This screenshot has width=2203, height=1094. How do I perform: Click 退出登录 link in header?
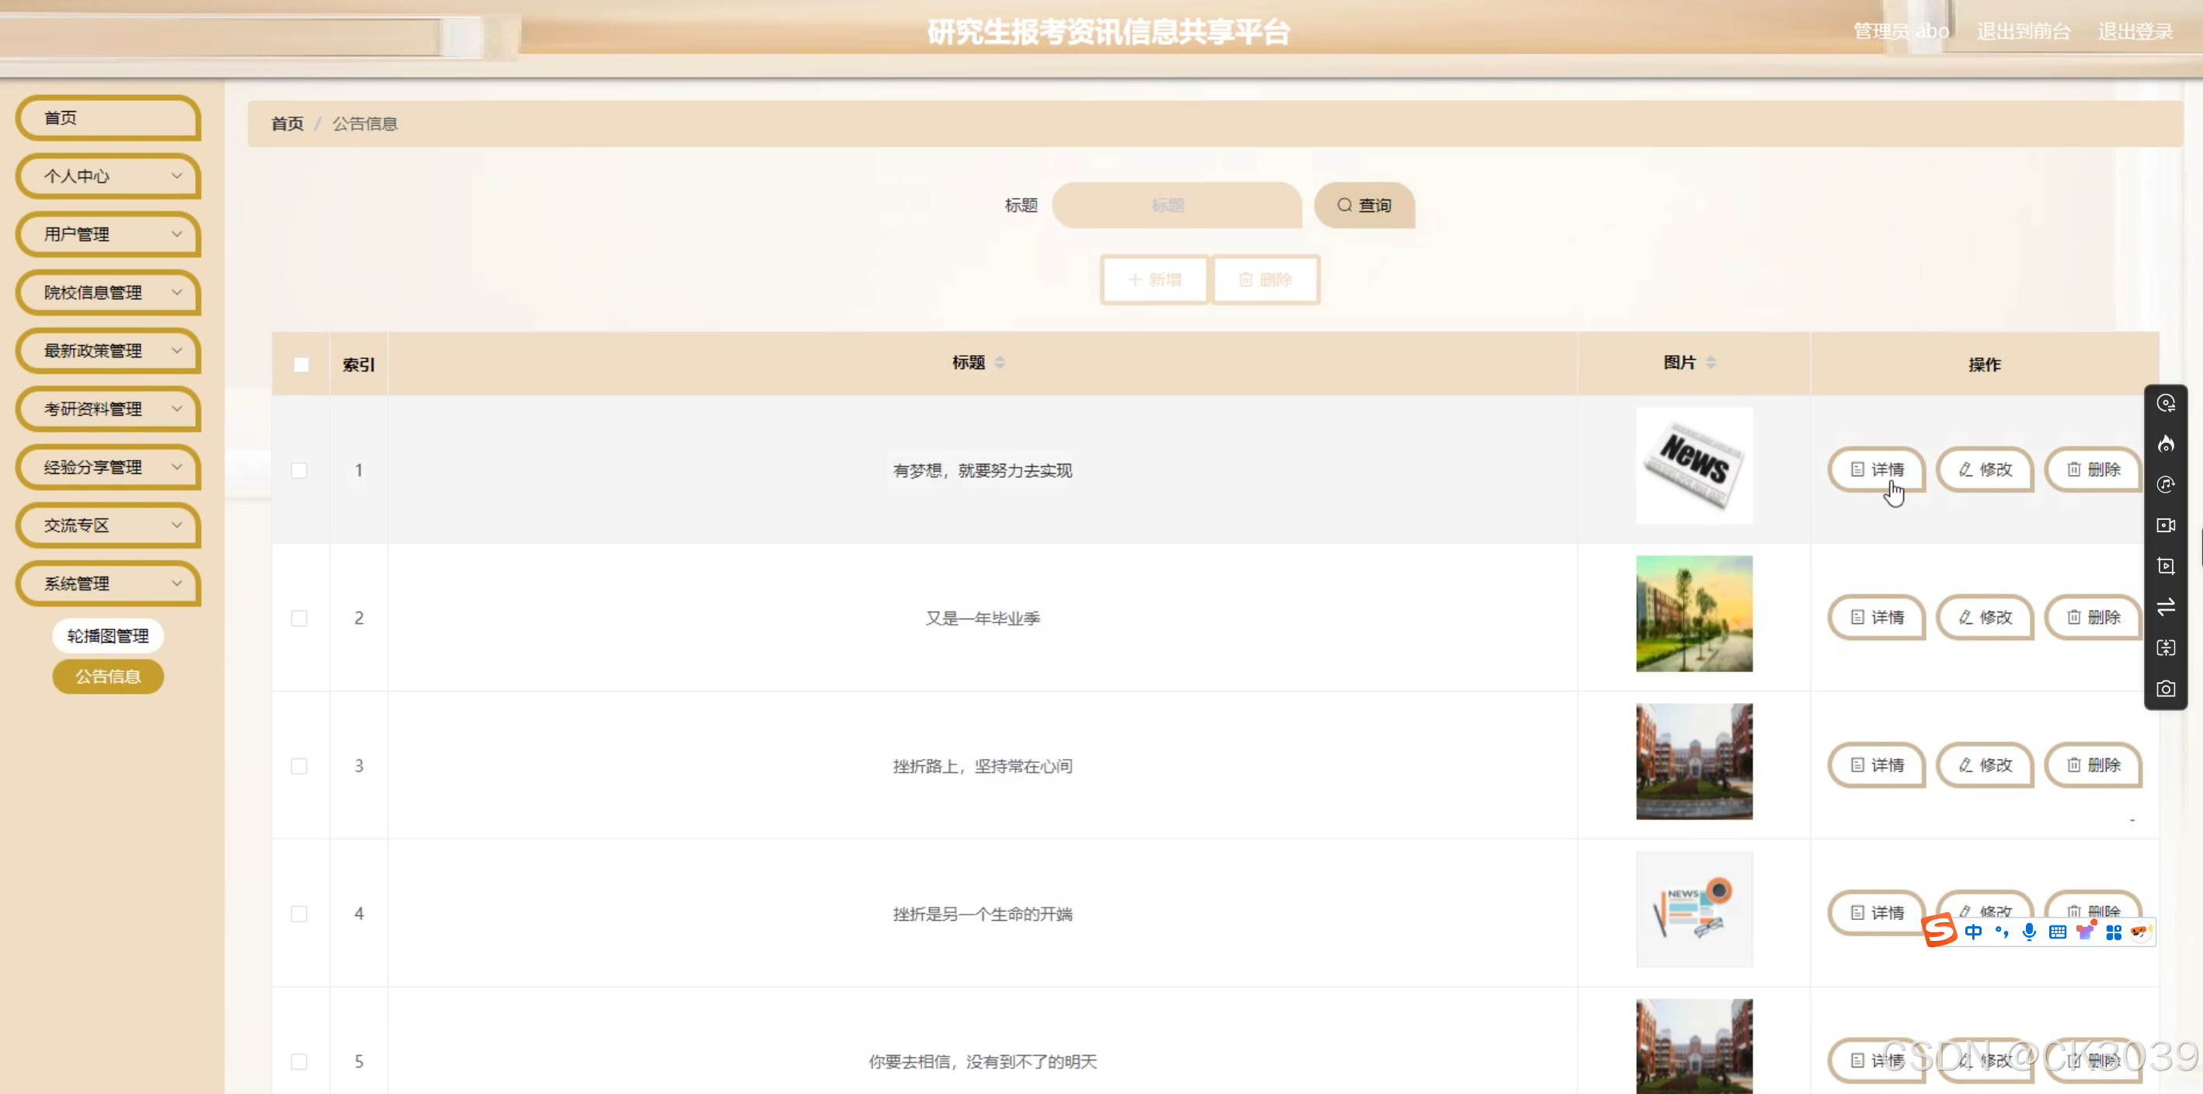[x=2135, y=32]
